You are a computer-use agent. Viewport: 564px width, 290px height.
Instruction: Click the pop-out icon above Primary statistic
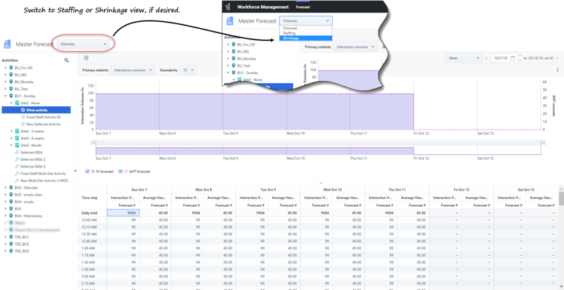85,58
